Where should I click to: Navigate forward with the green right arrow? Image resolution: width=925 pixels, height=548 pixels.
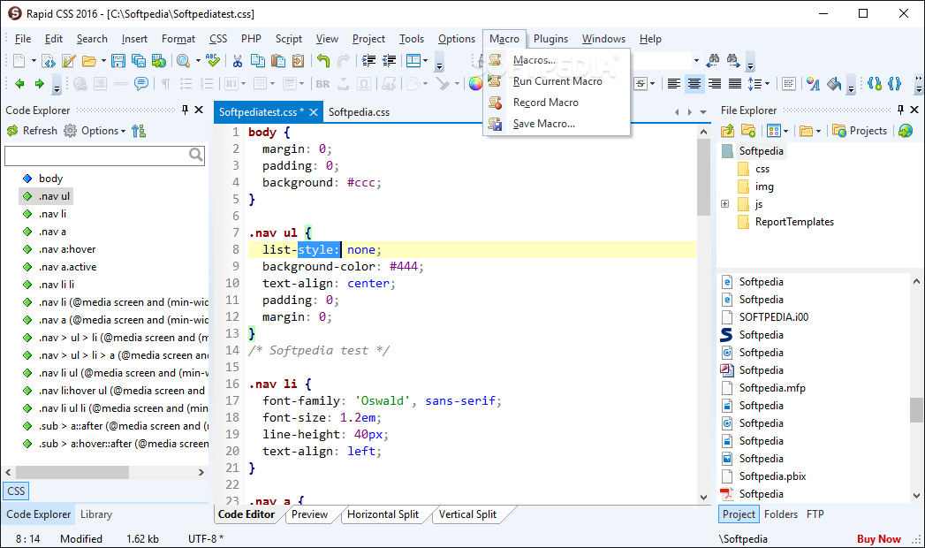pyautogui.click(x=40, y=84)
